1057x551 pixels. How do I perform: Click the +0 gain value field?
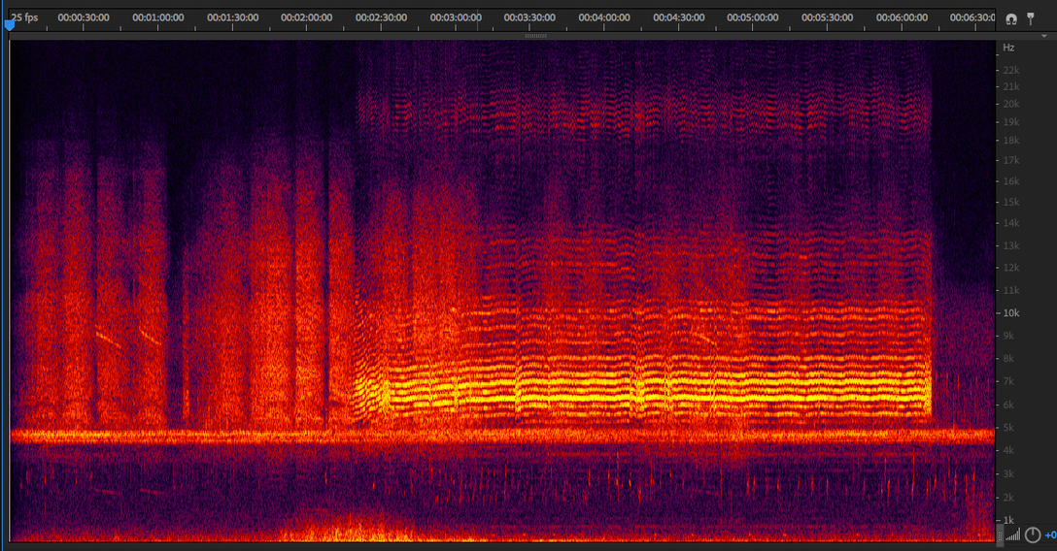pyautogui.click(x=1050, y=535)
